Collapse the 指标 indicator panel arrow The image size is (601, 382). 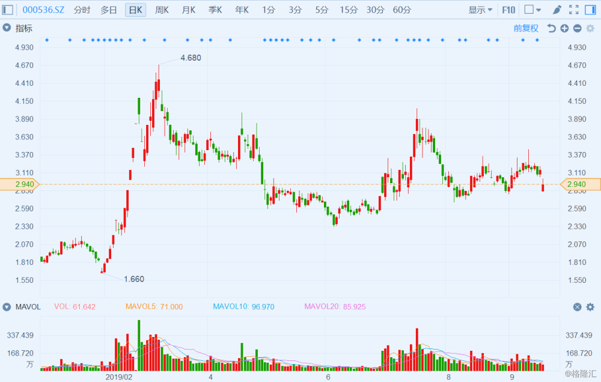coord(7,28)
